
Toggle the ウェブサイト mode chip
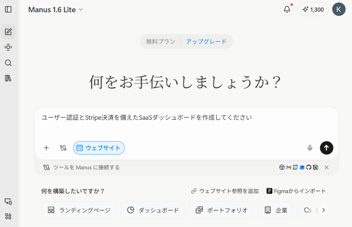pyautogui.click(x=99, y=148)
